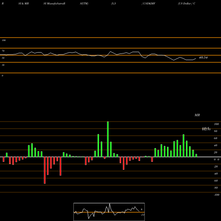The width and height of the screenshot is (221, 221).
Task: Click the MR 40 axis label
Action: (216, 145)
